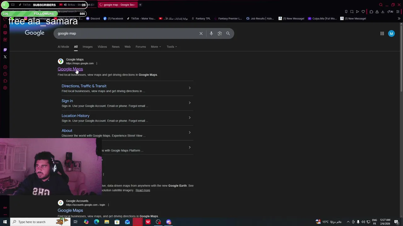The image size is (403, 226).
Task: Open Microsoft Edge from the taskbar
Action: (x=96, y=222)
